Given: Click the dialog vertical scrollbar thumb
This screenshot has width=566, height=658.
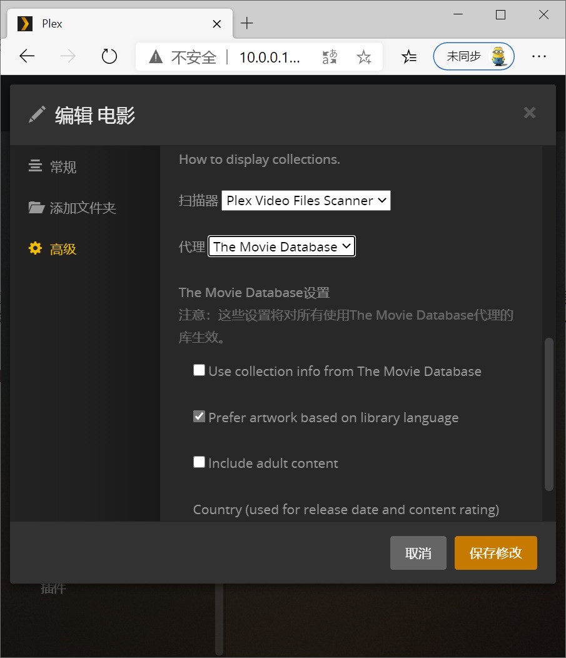Looking at the screenshot, I should click(548, 414).
